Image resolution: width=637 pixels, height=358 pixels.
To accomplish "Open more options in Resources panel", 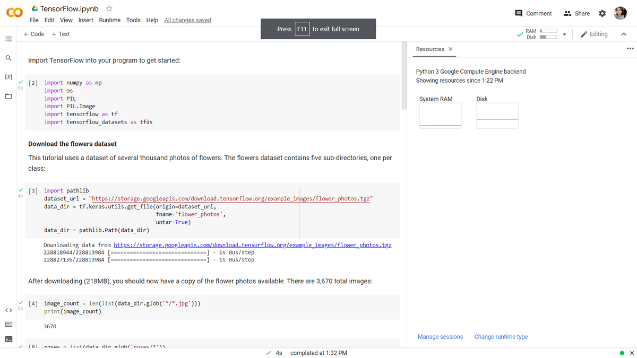I will (630, 49).
